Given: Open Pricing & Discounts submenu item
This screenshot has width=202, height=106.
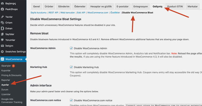Looking at the screenshot, I should 11,75.
